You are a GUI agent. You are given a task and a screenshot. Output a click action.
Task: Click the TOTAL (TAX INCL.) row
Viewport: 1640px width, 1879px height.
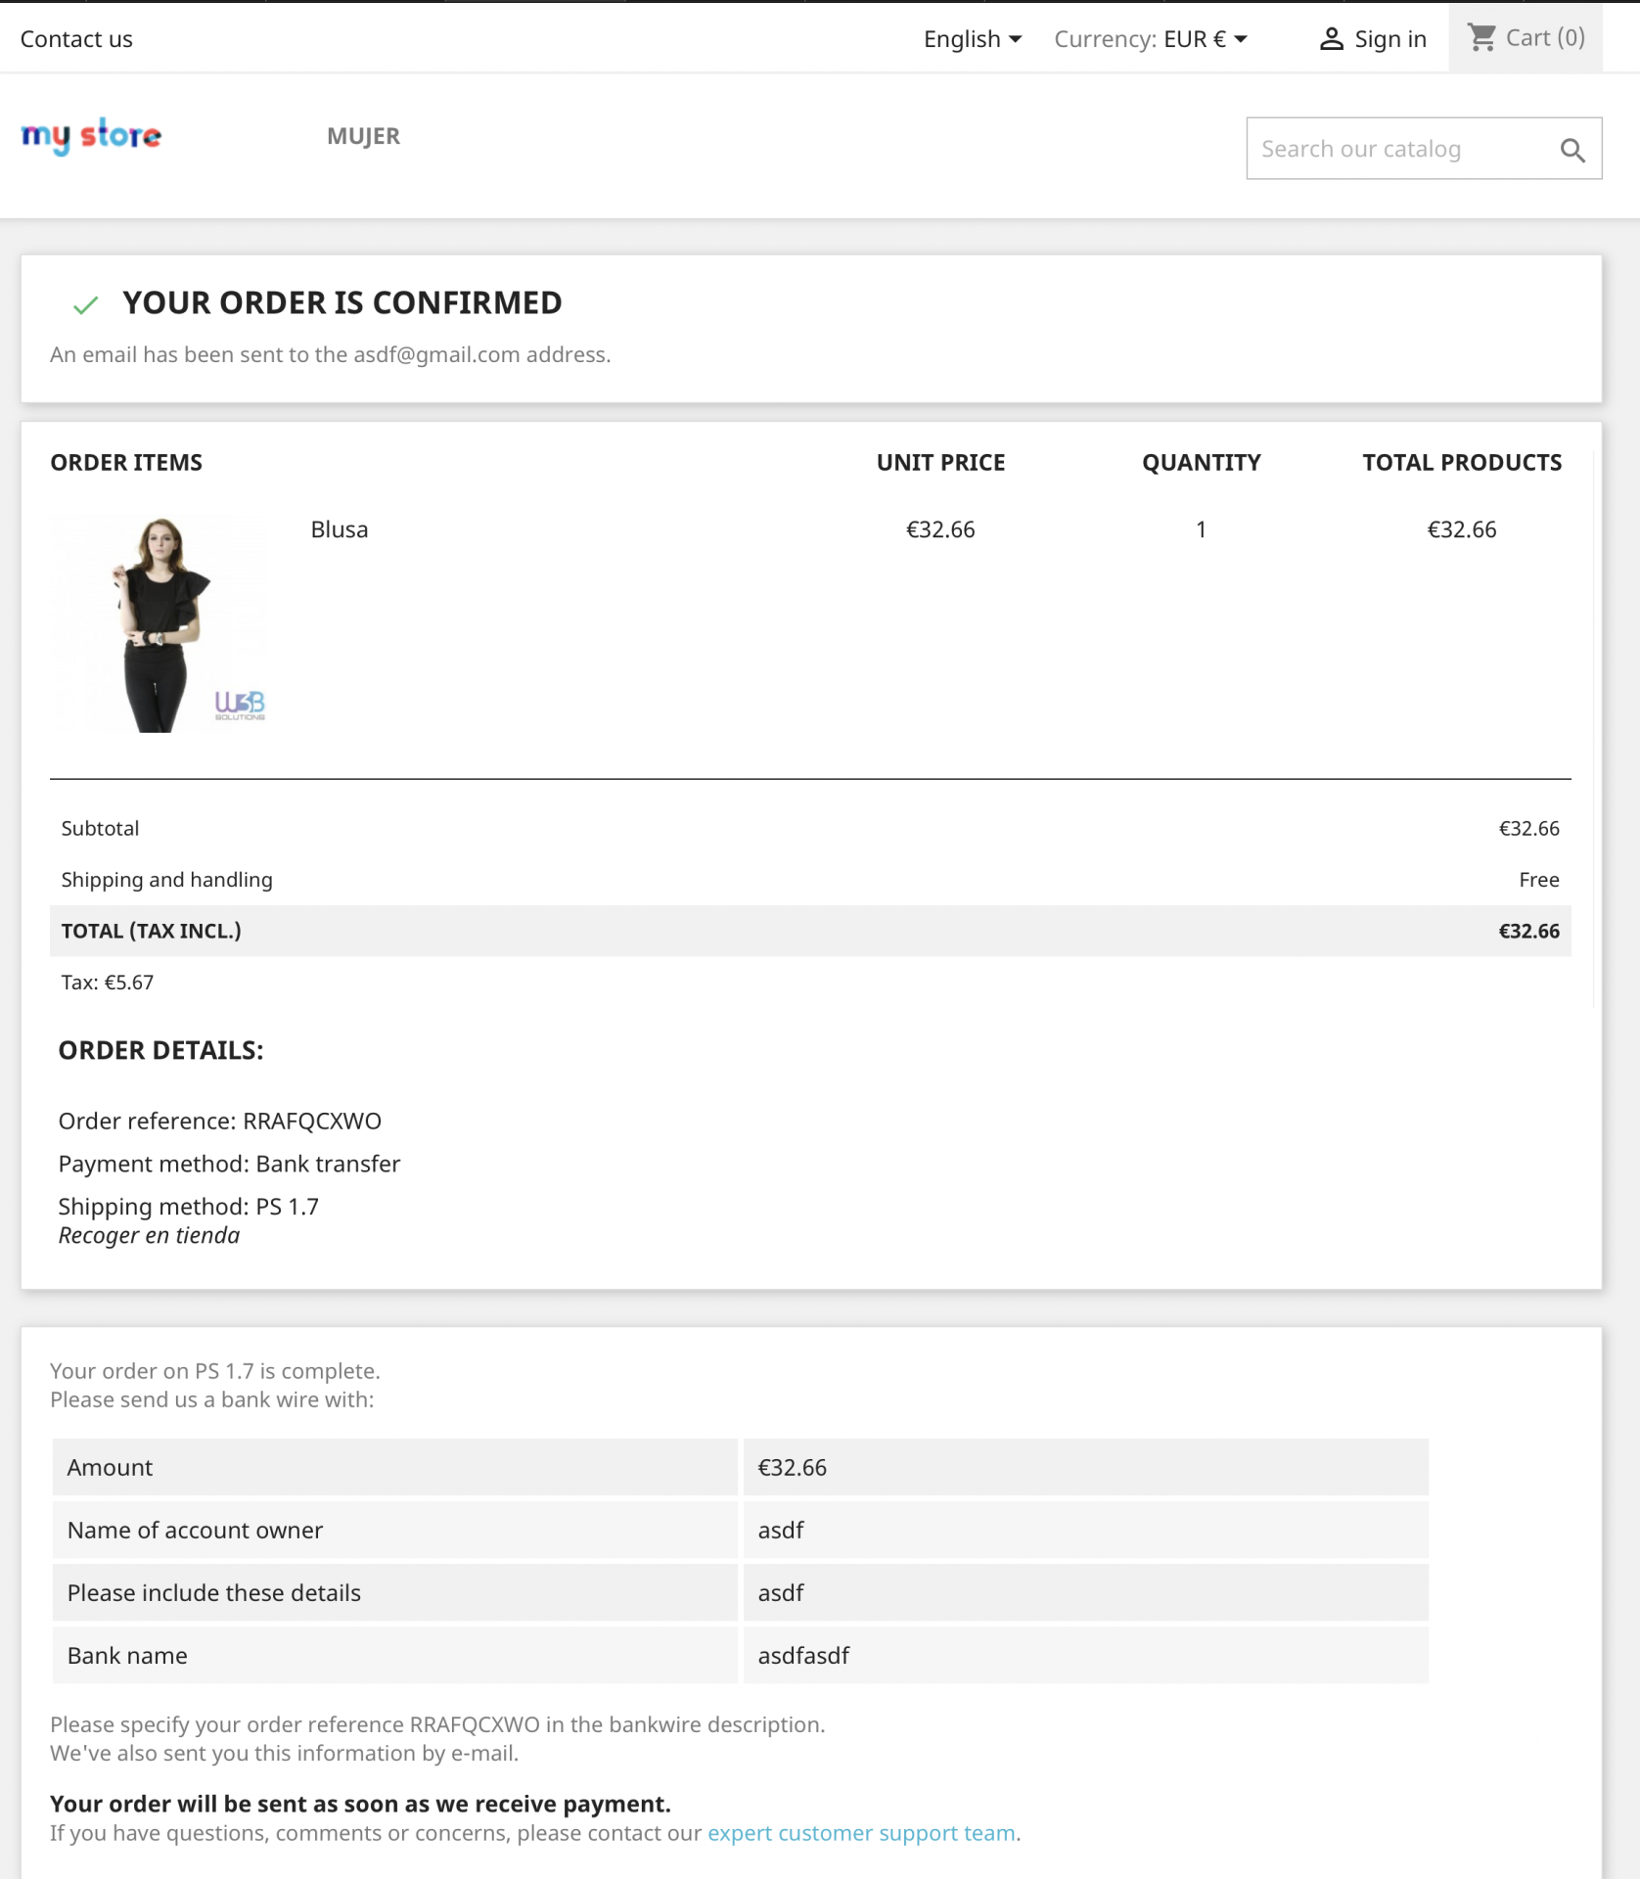pos(810,931)
